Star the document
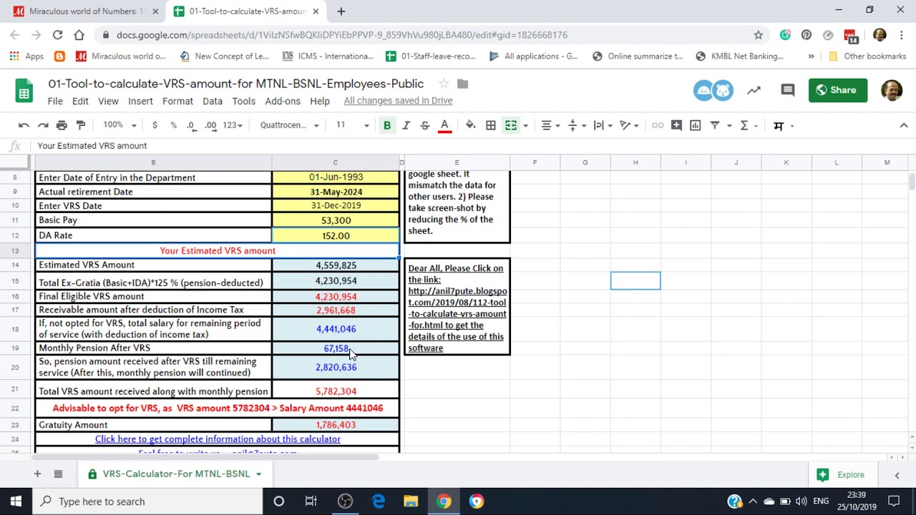 pyautogui.click(x=444, y=84)
